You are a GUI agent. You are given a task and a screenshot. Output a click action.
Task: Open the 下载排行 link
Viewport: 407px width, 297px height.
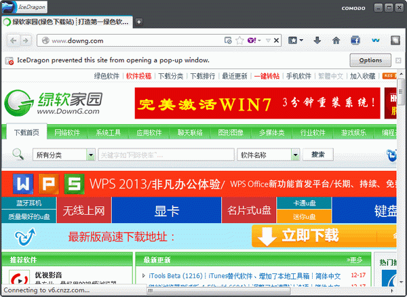point(203,76)
